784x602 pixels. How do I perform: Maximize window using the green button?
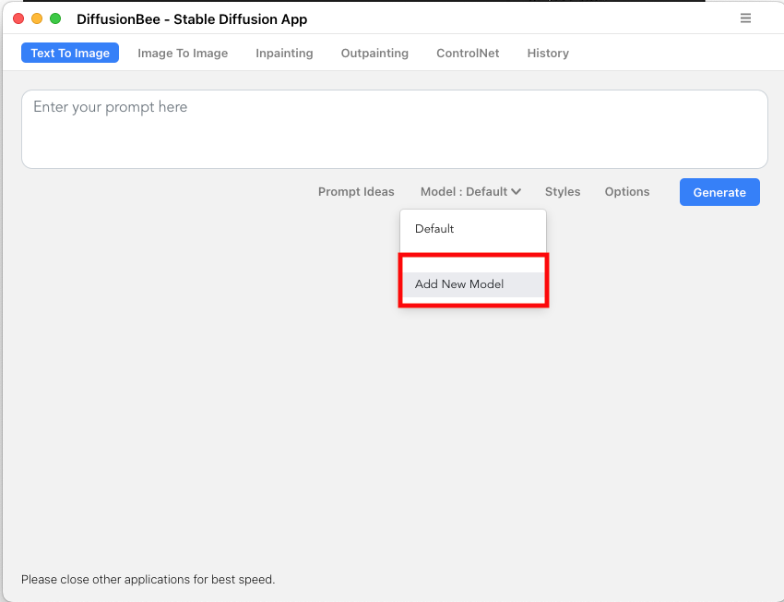[x=55, y=18]
